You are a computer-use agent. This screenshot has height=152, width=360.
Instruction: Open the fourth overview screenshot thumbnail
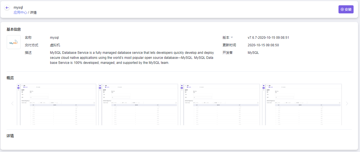[x=302, y=104]
